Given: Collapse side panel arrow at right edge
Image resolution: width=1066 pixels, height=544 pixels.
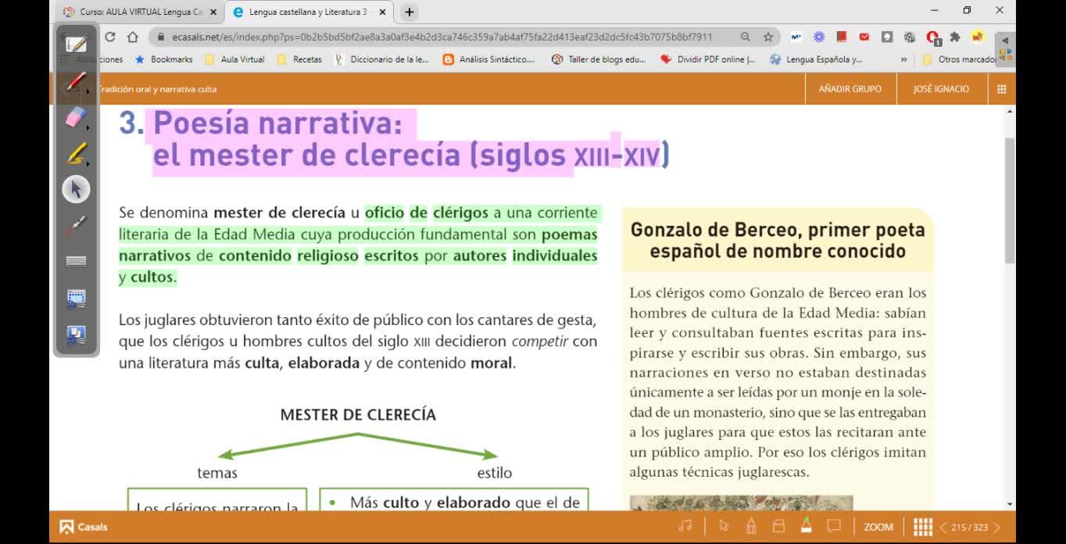Looking at the screenshot, I should 1005,40.
